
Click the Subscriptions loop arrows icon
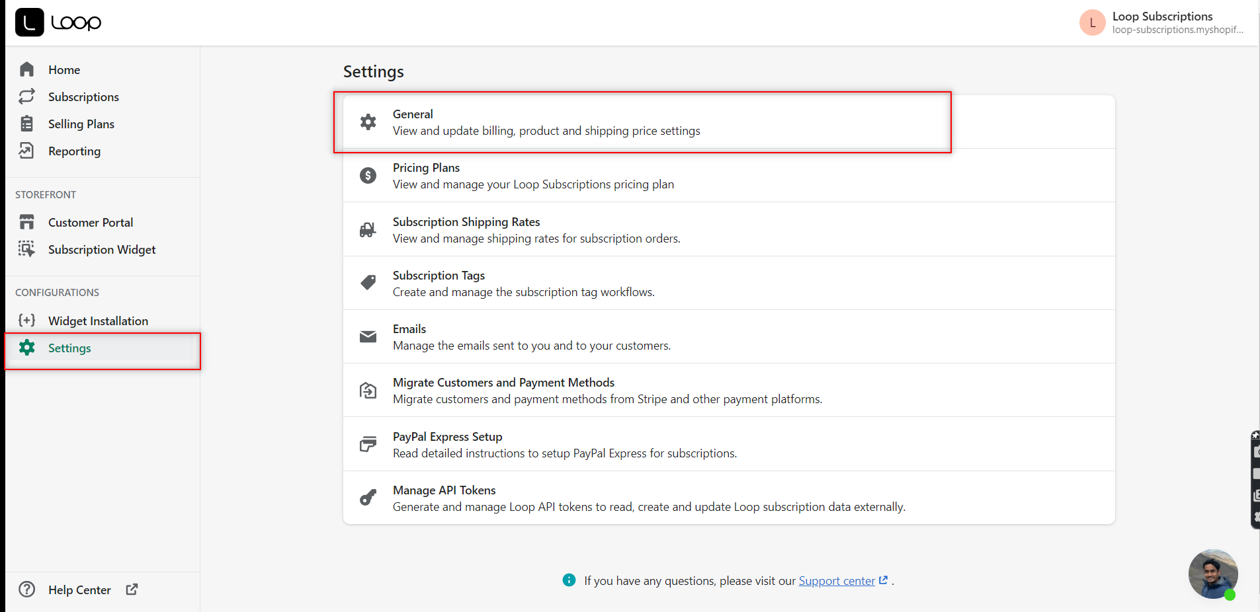pos(26,96)
